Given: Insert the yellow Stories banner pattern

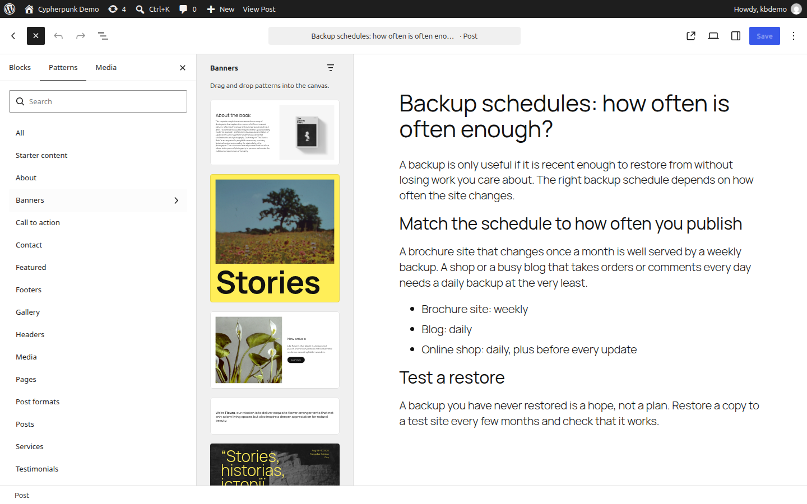Looking at the screenshot, I should pos(275,238).
